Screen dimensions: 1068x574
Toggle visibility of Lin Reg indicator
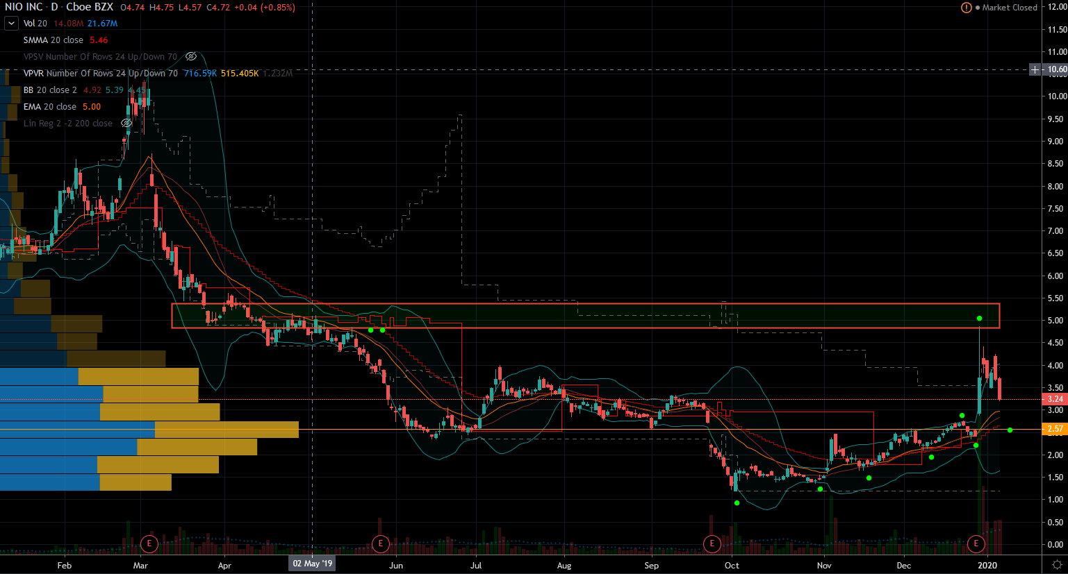[x=126, y=124]
